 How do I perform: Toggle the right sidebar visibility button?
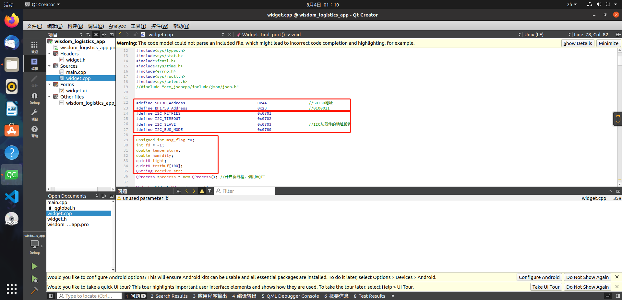click(618, 296)
